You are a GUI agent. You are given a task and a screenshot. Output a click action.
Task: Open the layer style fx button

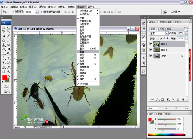[x=157, y=99]
